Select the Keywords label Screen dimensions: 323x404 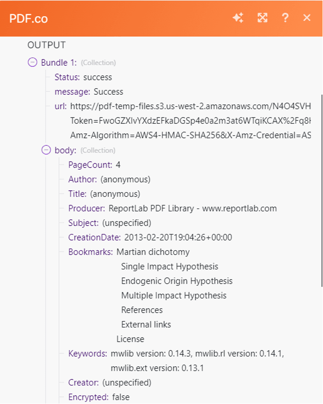[87, 353]
